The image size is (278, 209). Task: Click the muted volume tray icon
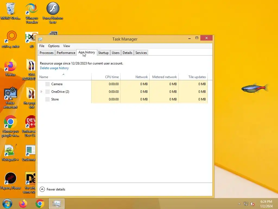pyautogui.click(x=252, y=204)
